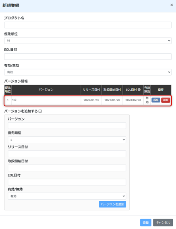Click the バージョンを追加 button
The image size is (176, 229).
[x=112, y=204]
